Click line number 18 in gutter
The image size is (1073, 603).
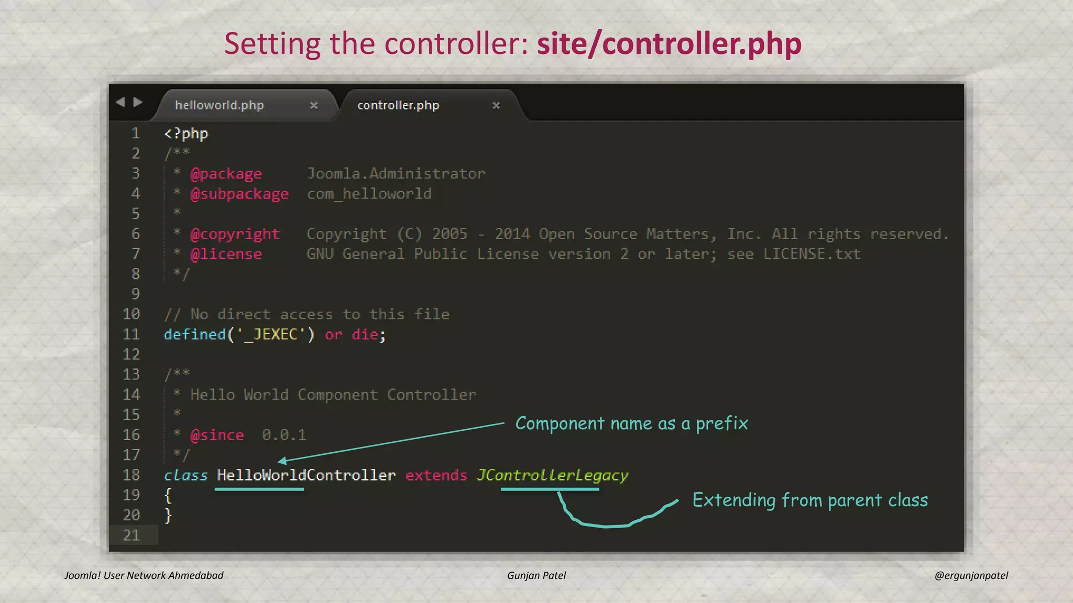pos(131,475)
